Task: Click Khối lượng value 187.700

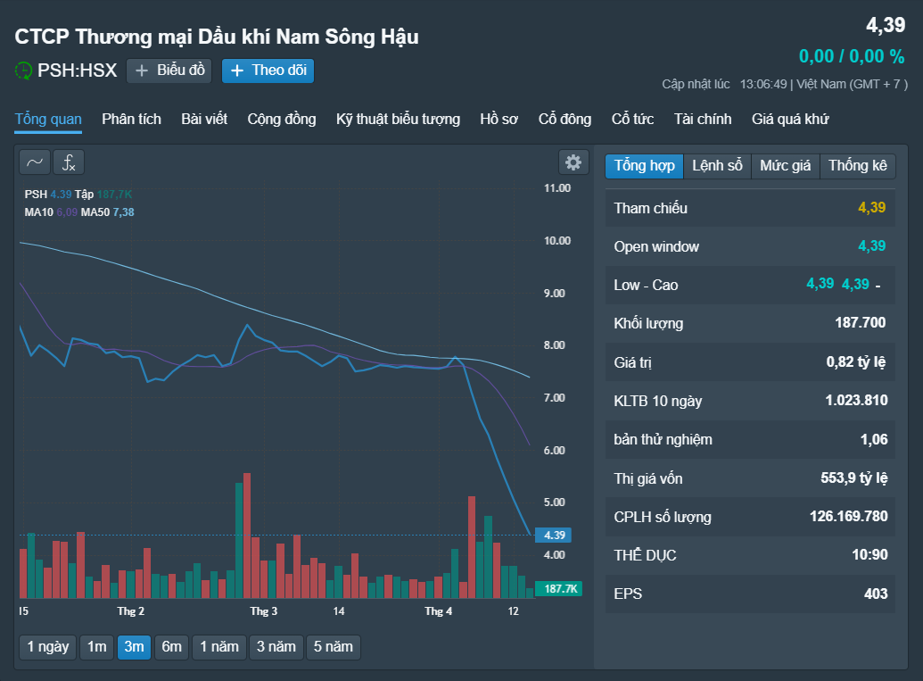Action: click(860, 323)
